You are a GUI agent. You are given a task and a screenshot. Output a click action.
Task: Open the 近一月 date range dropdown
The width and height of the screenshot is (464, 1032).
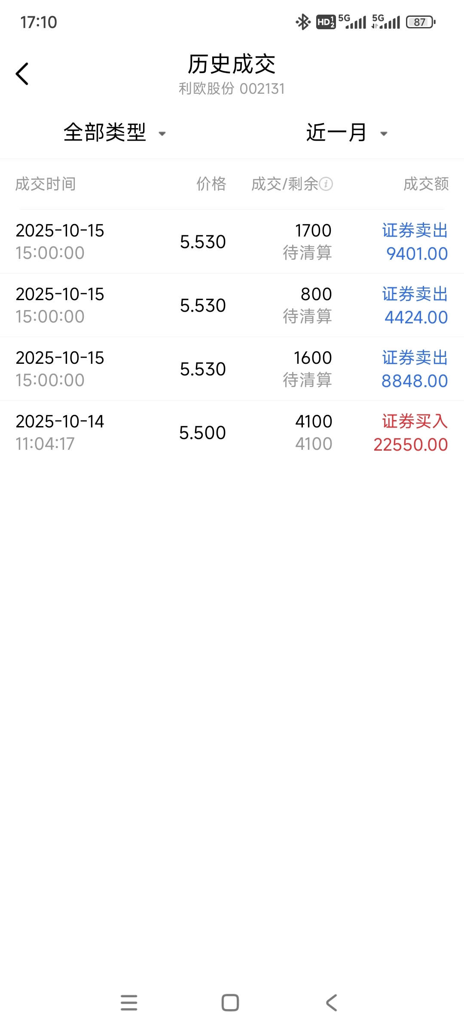(336, 132)
